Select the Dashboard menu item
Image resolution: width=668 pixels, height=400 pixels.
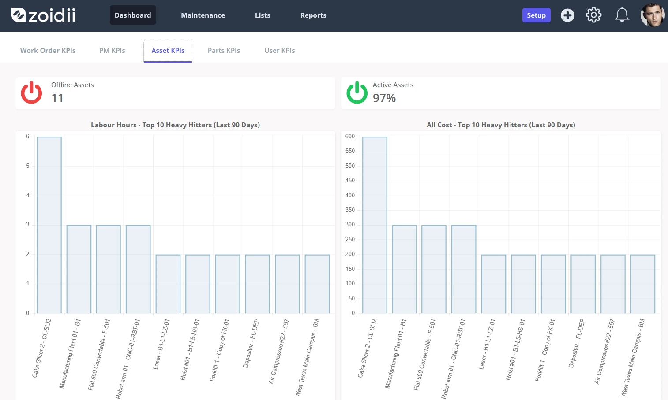[133, 15]
